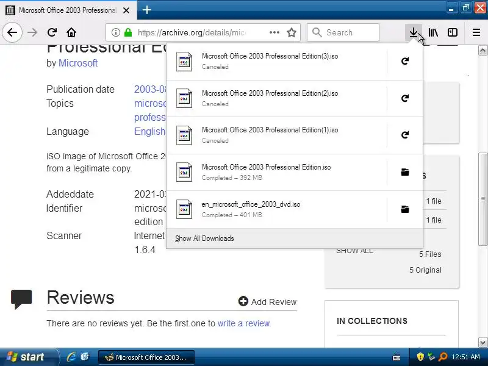488x366 pixels.
Task: Click the file icon of Edition(2).iso
Action: pyautogui.click(x=184, y=98)
